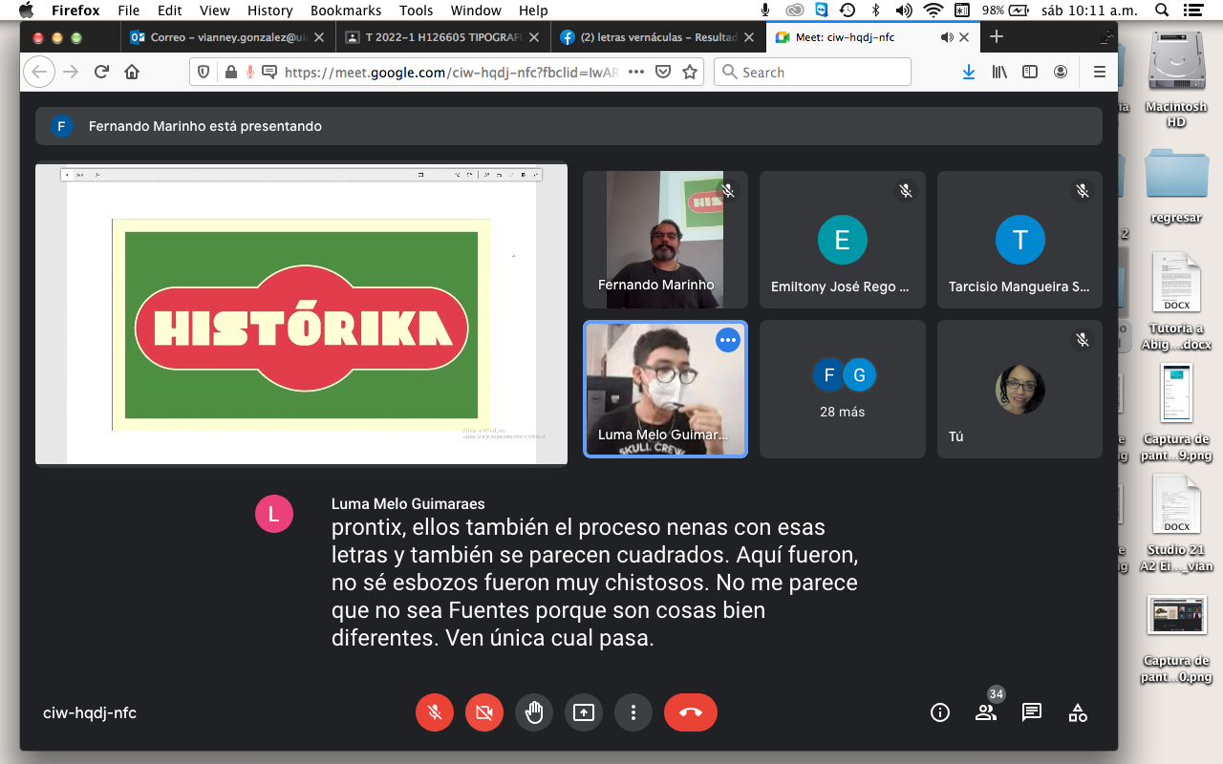Click Fernando Marinho está presentando banner
Screen dimensions: 1223x764
[x=569, y=126]
